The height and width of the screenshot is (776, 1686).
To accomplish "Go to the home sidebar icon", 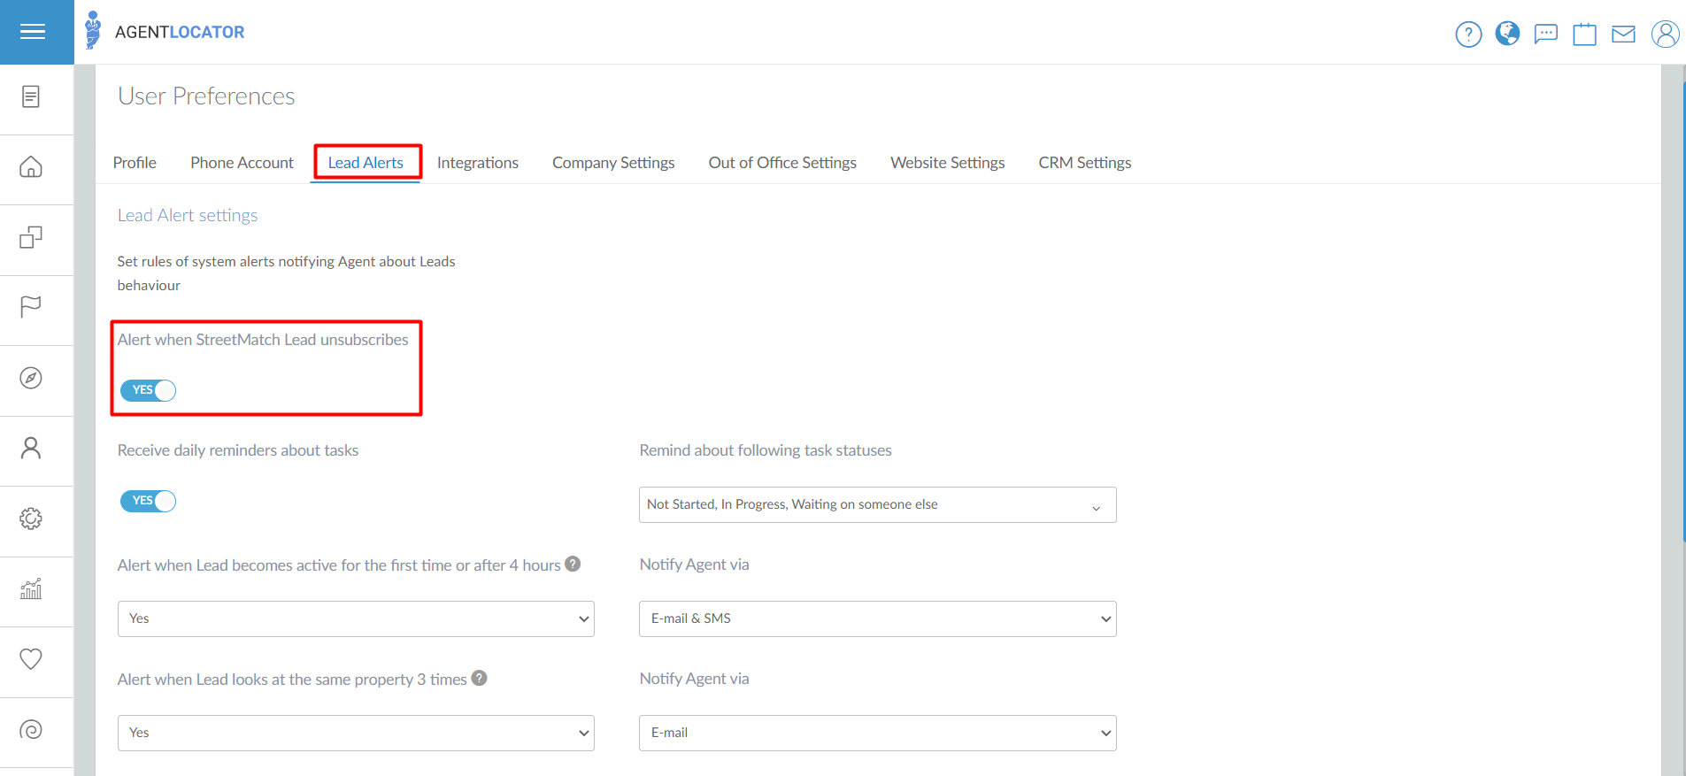I will coord(31,166).
